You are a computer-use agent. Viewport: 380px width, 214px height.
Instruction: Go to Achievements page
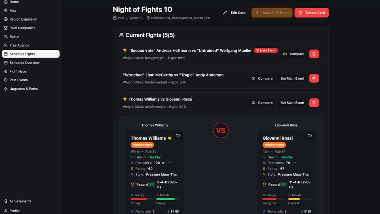20,201
